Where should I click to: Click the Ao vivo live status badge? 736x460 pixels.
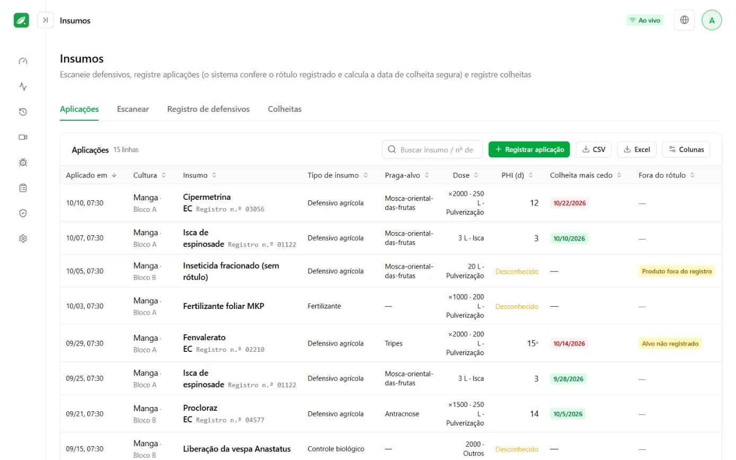pos(645,20)
